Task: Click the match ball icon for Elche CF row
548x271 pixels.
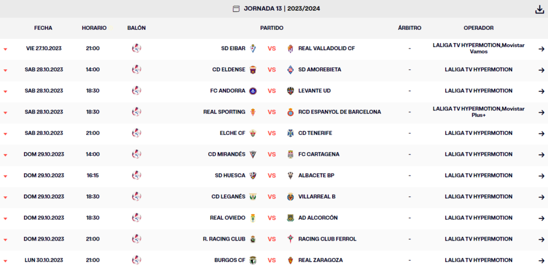Action: [x=136, y=133]
